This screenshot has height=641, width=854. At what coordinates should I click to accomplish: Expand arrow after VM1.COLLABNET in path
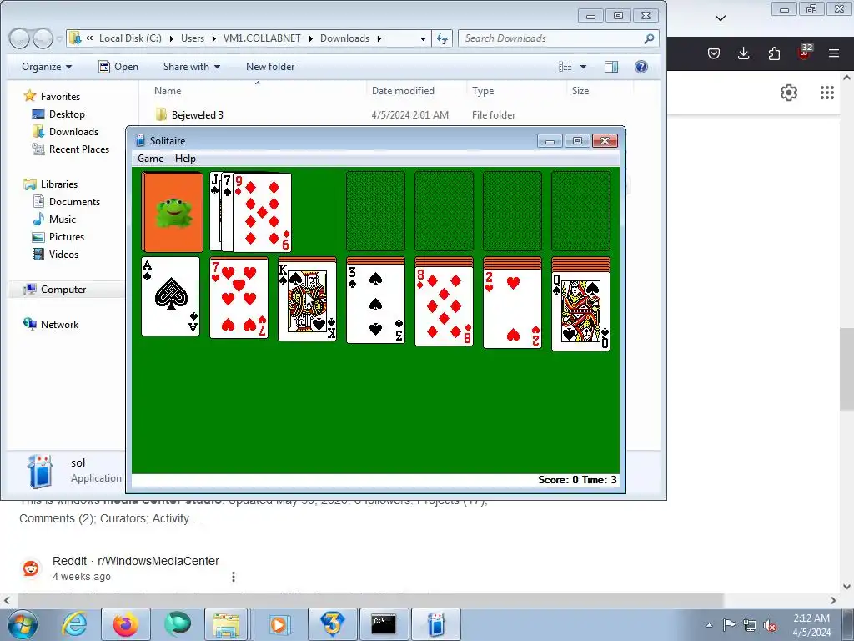pos(310,38)
